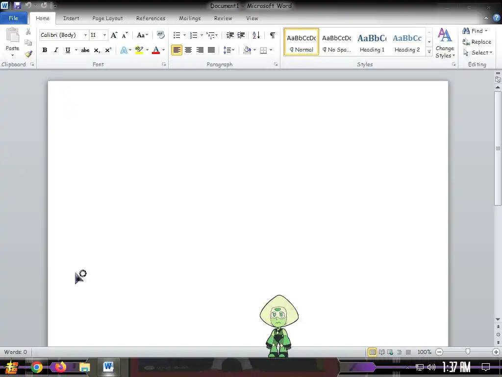Switch to the References tab
The width and height of the screenshot is (502, 377).
(151, 18)
